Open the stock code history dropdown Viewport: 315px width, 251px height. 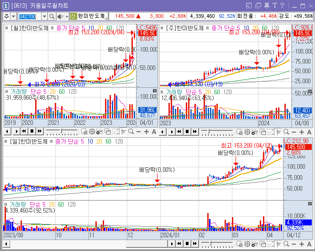point(44,16)
